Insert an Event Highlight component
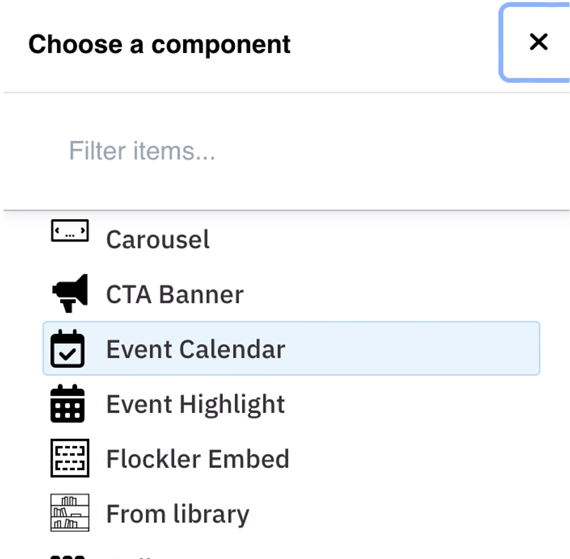This screenshot has width=570, height=559. 196,404
